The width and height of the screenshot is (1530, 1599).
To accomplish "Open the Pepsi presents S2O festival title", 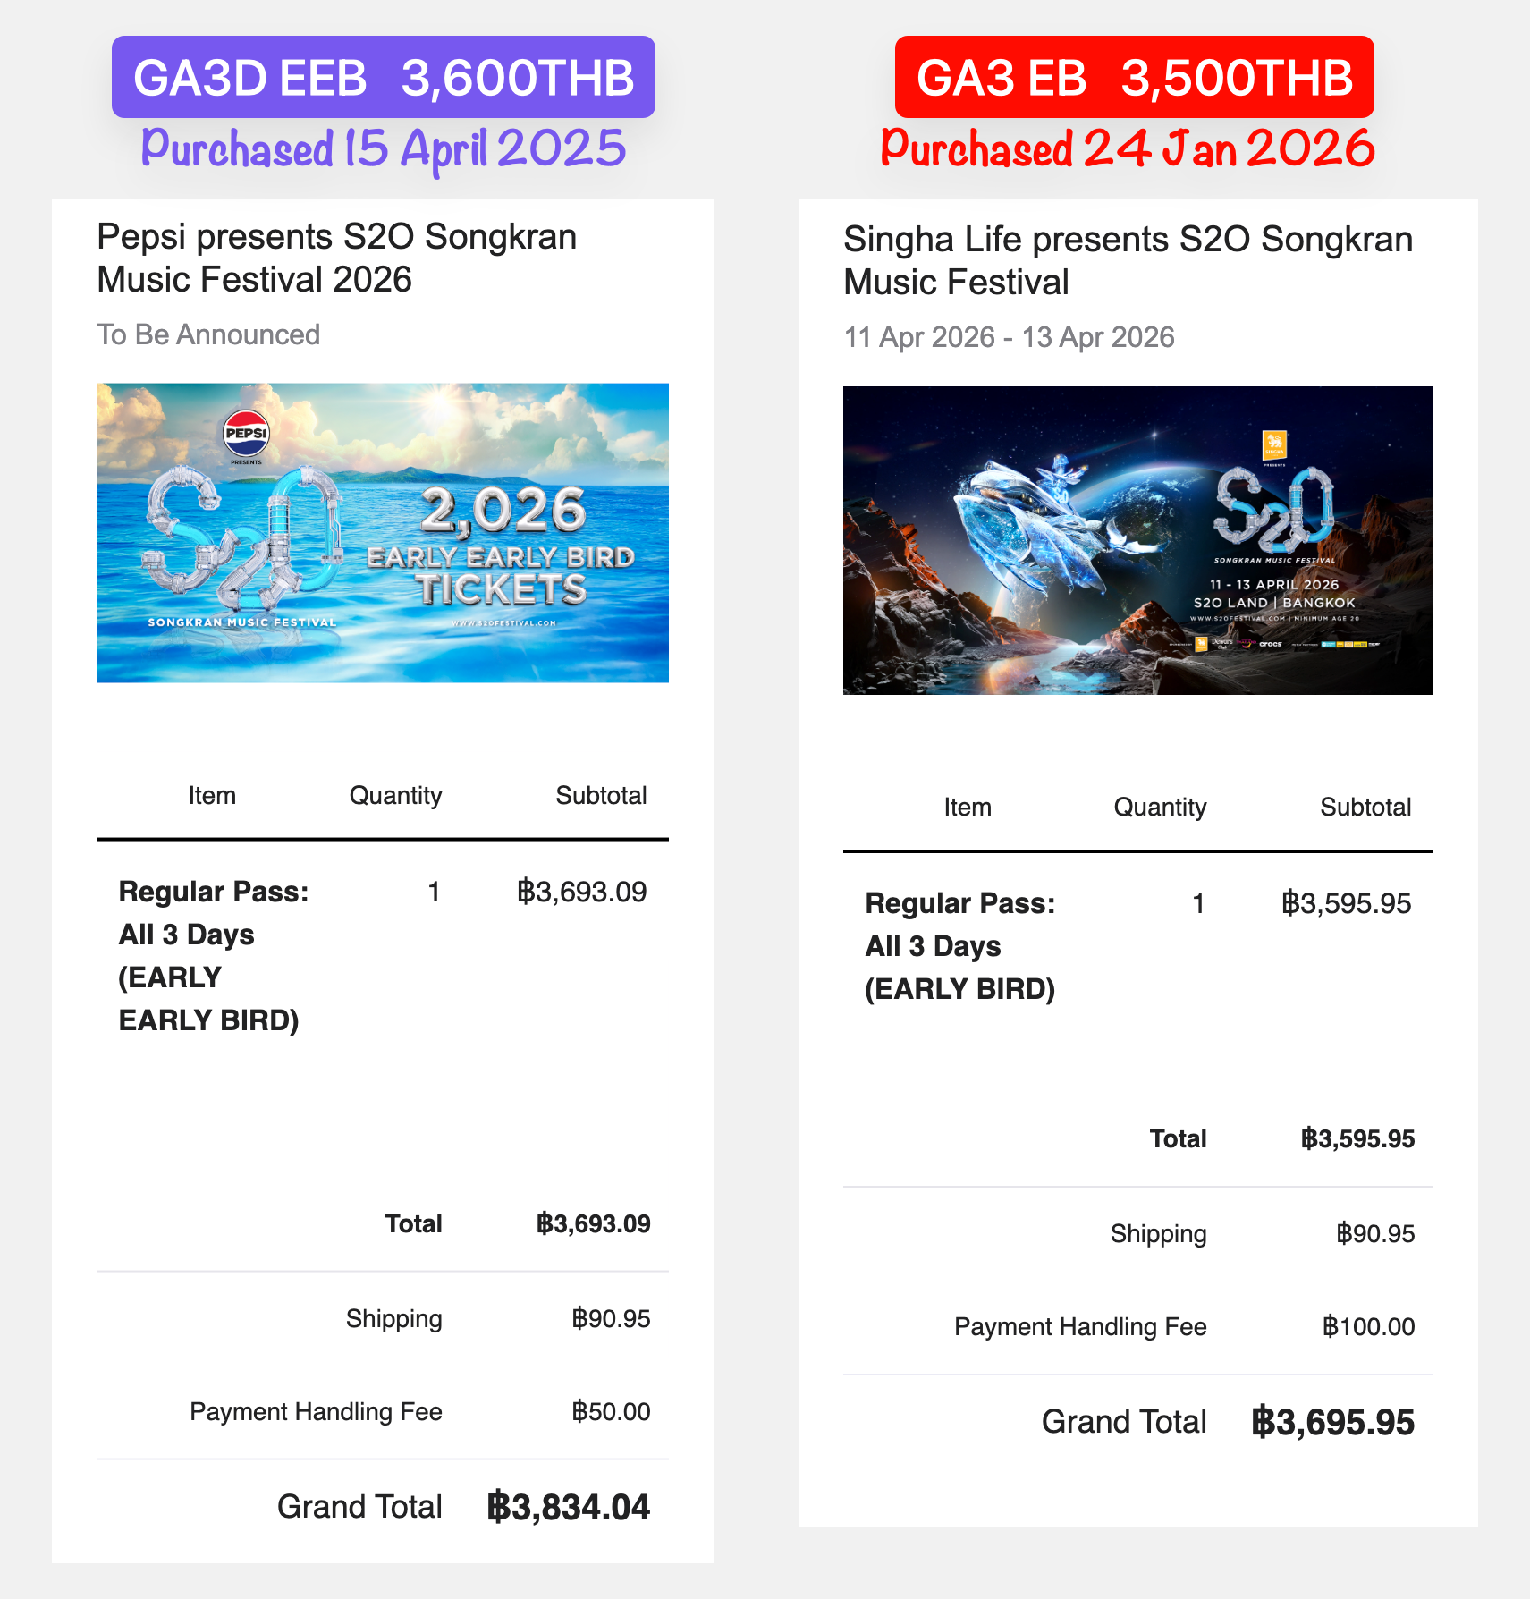I will coord(336,258).
